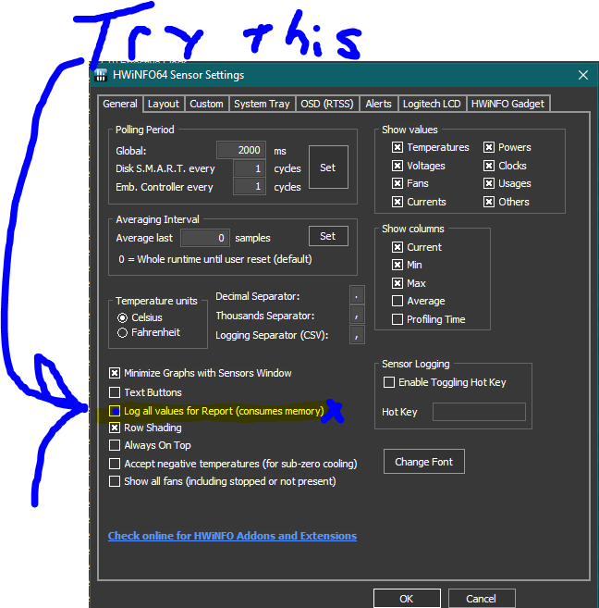Image resolution: width=599 pixels, height=608 pixels.
Task: Click the Hot Key input field
Action: pyautogui.click(x=479, y=412)
